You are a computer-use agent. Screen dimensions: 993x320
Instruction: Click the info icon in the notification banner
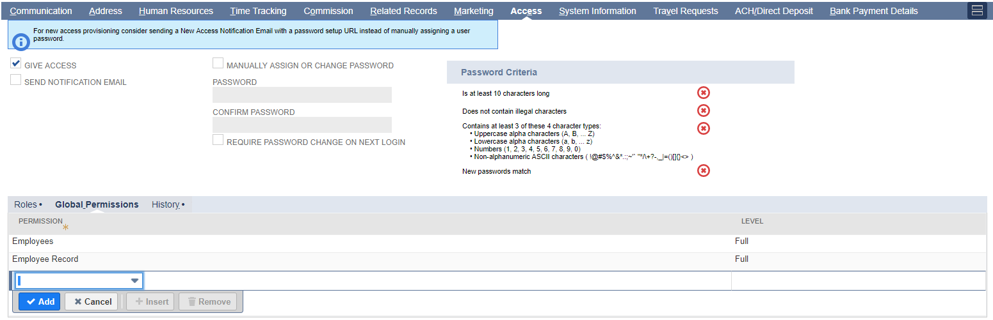pos(21,42)
